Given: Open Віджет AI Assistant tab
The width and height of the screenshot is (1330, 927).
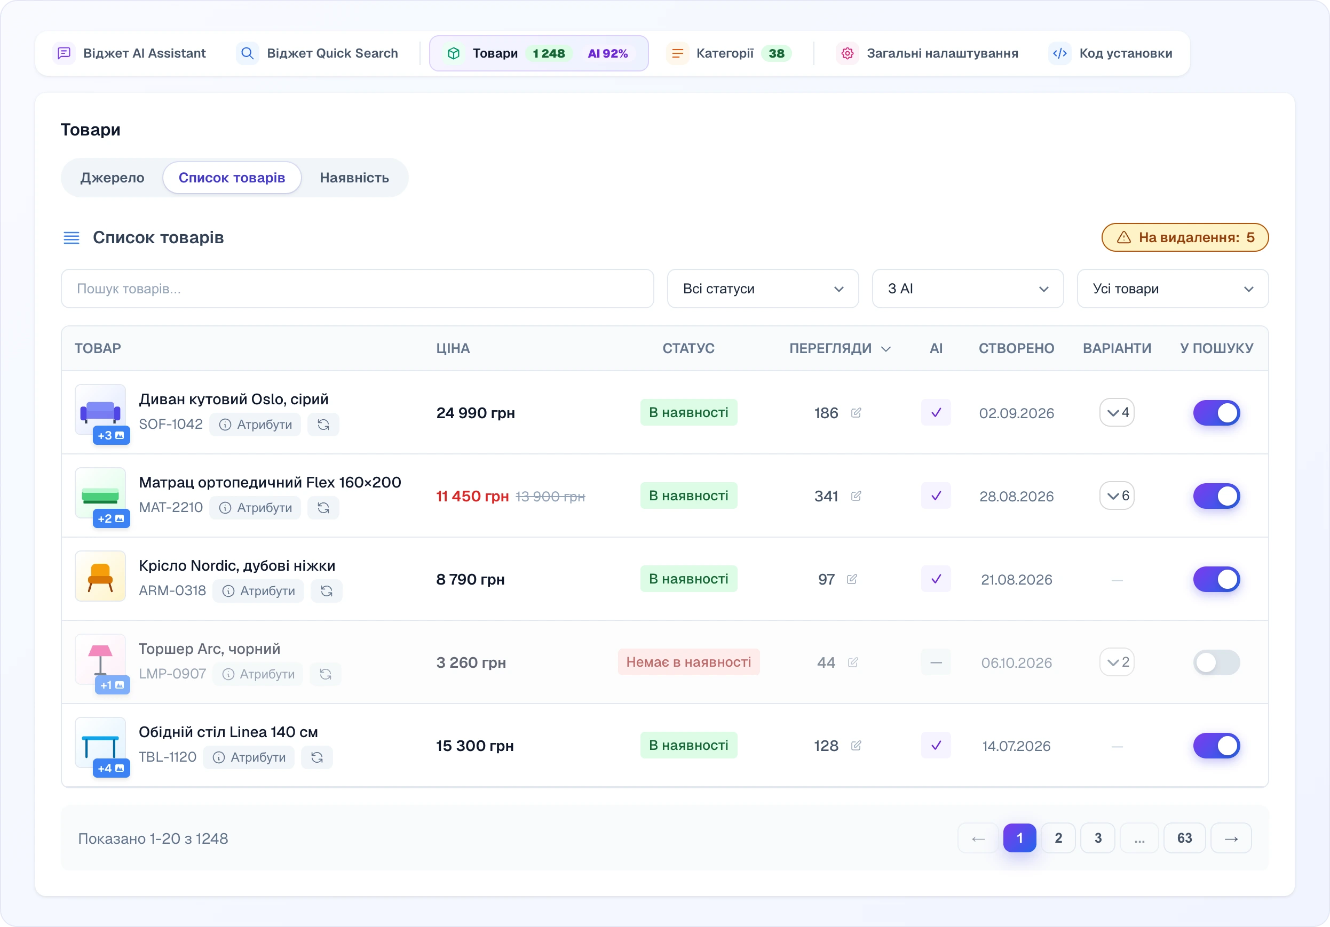Looking at the screenshot, I should click(x=130, y=53).
